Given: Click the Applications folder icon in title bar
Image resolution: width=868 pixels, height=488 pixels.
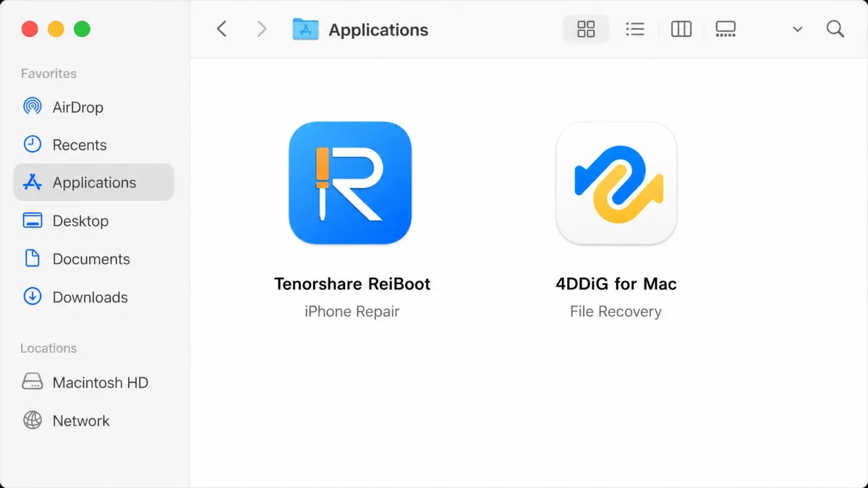Looking at the screenshot, I should point(306,29).
